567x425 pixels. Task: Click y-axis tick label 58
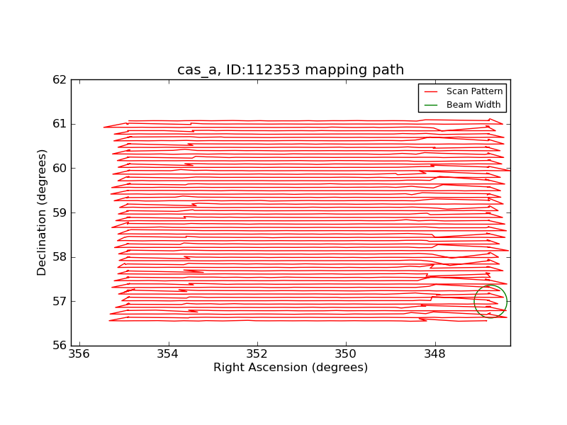click(x=60, y=257)
